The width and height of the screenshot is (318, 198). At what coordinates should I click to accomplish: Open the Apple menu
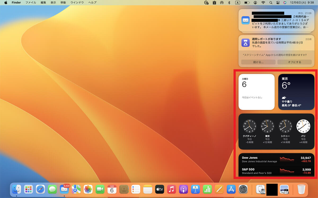6,2
